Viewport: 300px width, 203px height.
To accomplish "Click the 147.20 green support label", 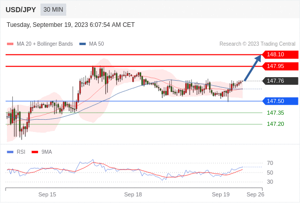I will (x=275, y=124).
